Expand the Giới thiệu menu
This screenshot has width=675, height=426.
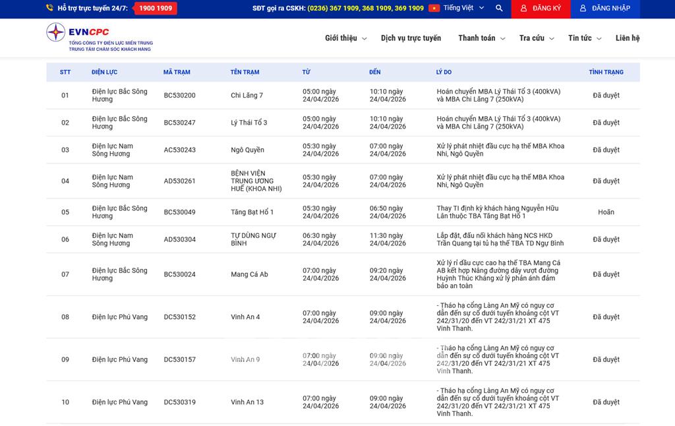click(x=345, y=38)
